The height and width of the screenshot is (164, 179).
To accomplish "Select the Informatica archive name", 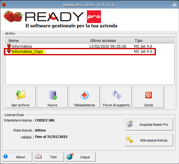I will tap(22, 46).
